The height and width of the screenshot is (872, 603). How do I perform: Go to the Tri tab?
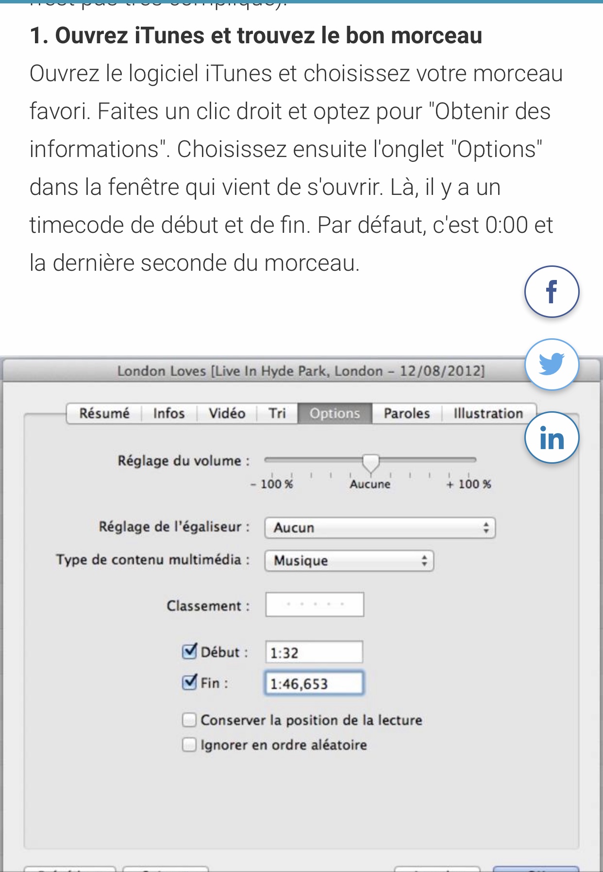coord(277,414)
